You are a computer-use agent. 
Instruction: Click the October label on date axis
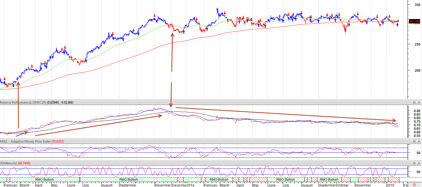tap(343, 185)
